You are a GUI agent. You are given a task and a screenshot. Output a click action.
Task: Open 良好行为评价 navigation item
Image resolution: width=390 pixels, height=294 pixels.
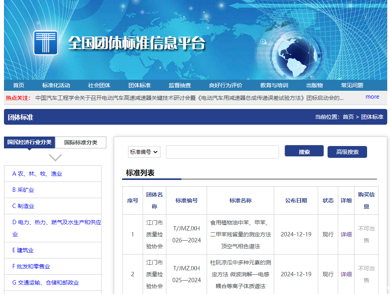[226, 85]
